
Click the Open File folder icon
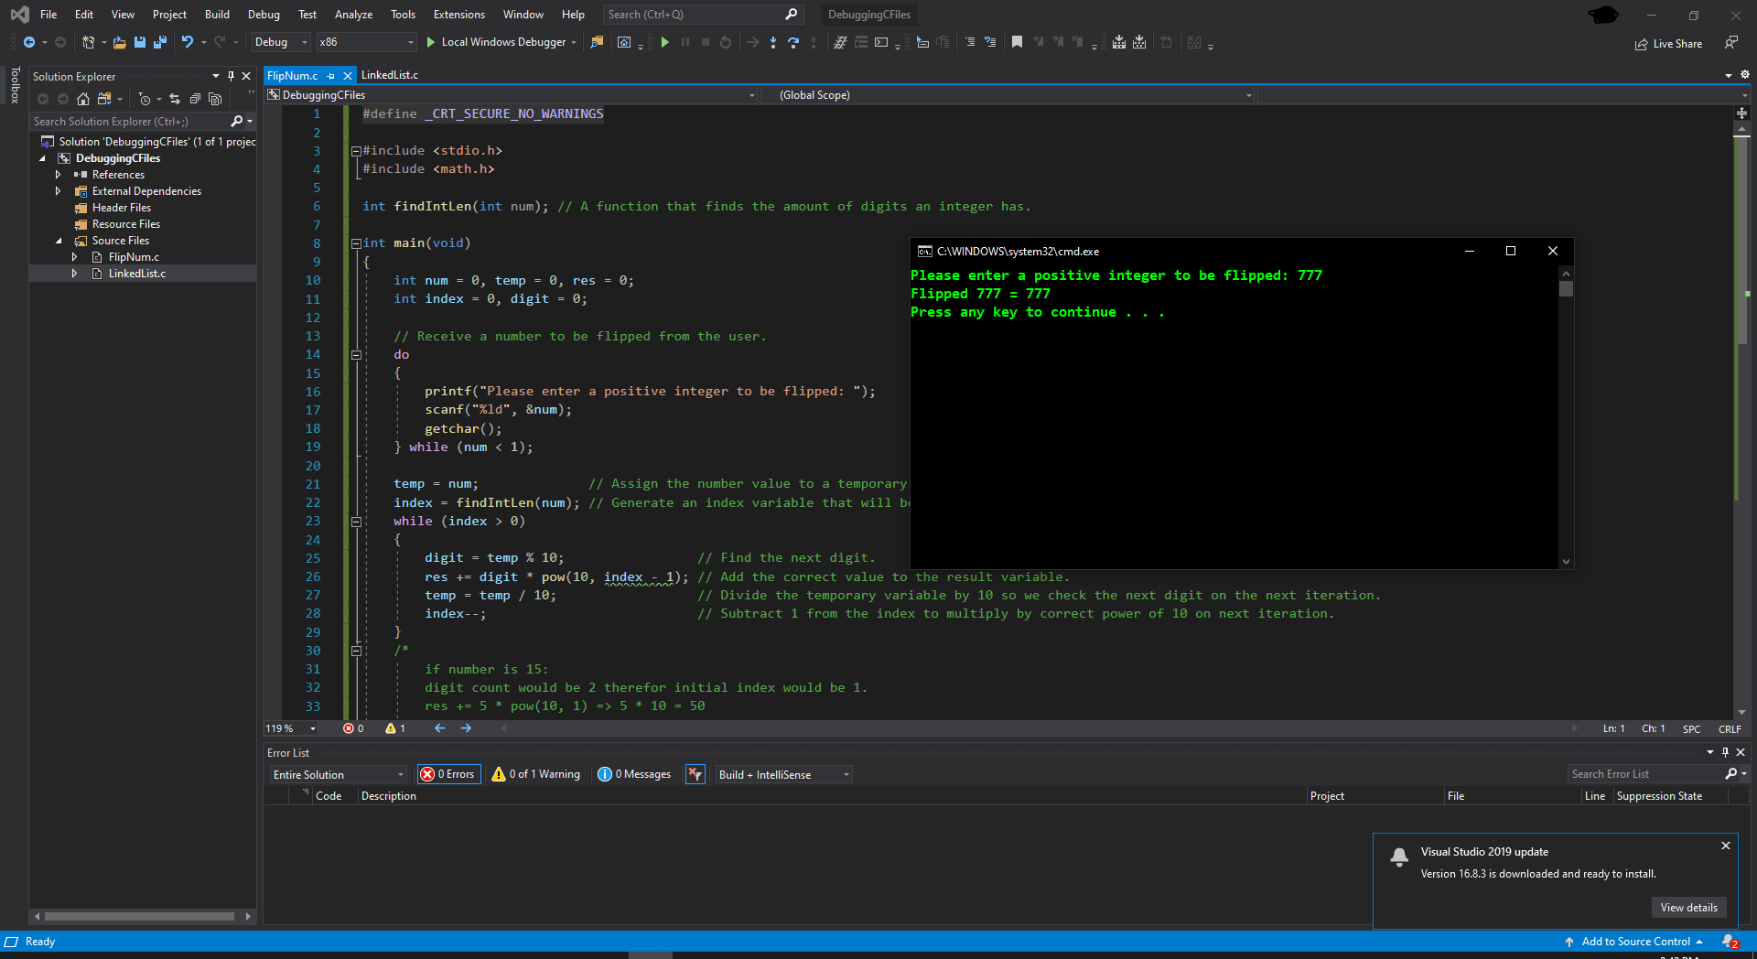(x=120, y=42)
